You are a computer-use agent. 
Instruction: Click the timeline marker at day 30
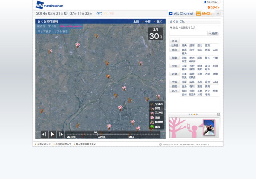[x=96, y=133]
